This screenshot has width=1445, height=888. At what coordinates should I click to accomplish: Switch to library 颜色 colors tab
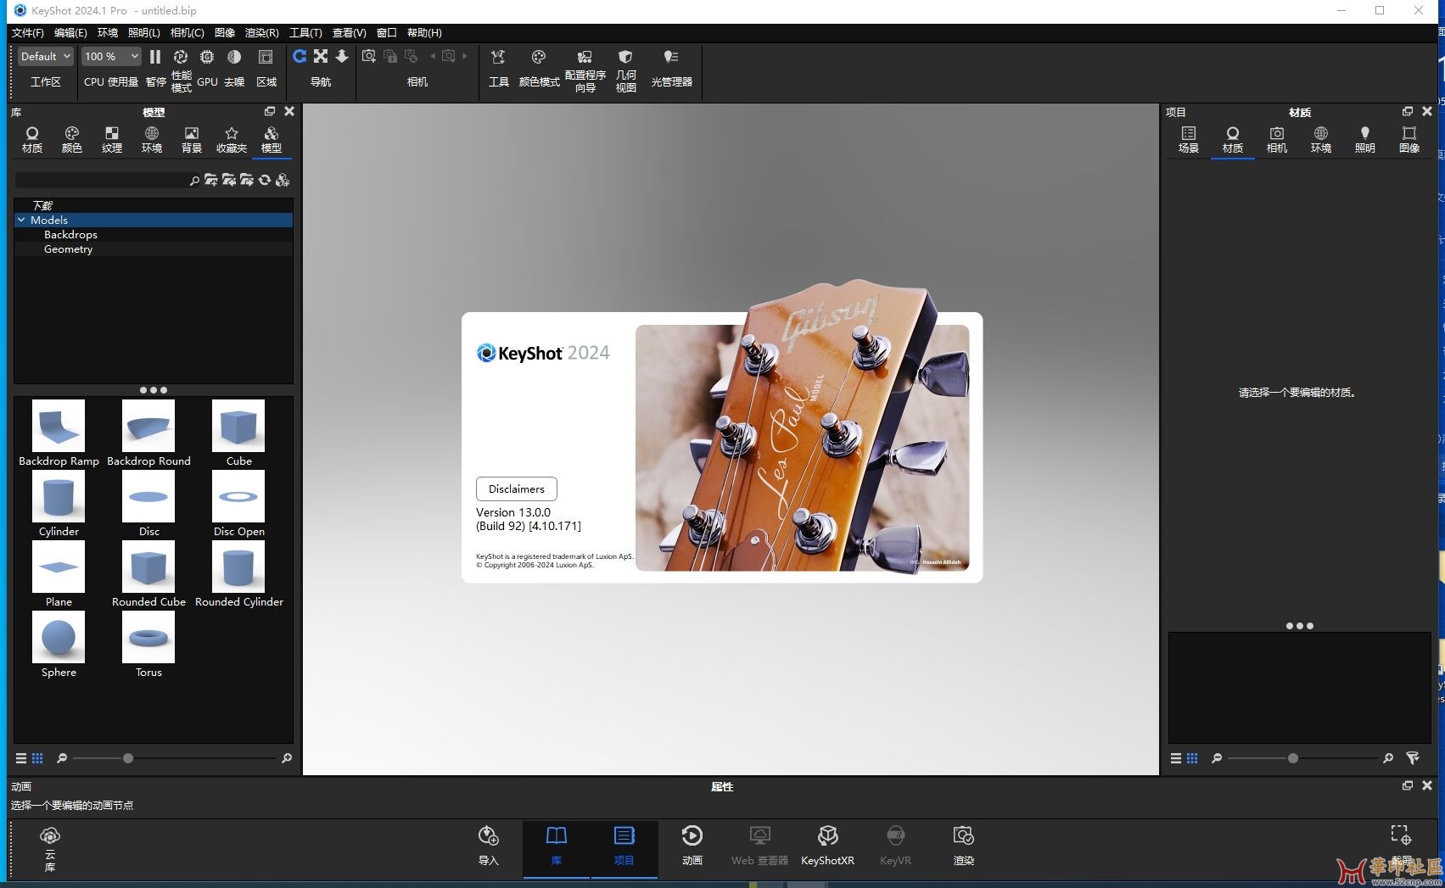(x=72, y=140)
